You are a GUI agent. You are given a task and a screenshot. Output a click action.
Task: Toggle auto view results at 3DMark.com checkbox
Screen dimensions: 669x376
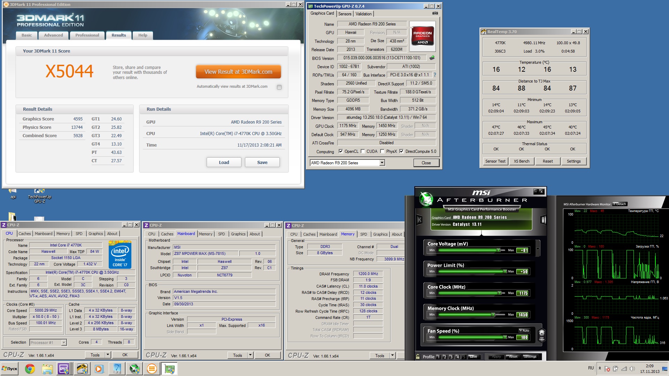coord(279,87)
